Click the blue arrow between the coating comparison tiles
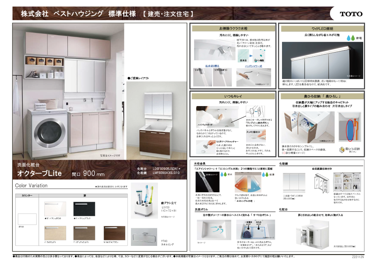The width and height of the screenshot is (376, 265). coord(250,55)
